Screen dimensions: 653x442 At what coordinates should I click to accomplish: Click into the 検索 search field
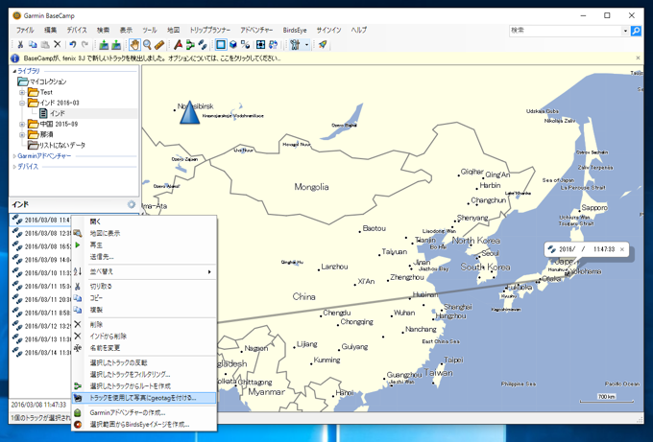566,31
